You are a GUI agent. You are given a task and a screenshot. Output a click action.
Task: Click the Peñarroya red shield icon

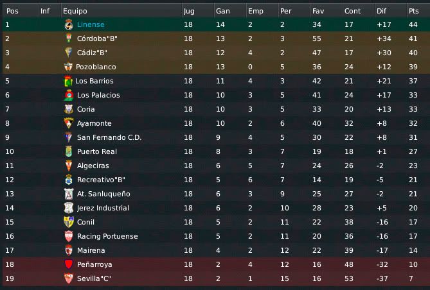coord(69,264)
